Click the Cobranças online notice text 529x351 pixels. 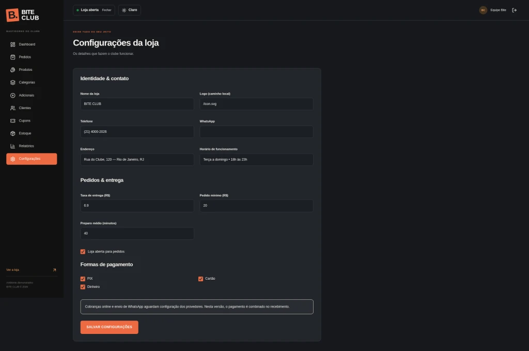(x=187, y=307)
